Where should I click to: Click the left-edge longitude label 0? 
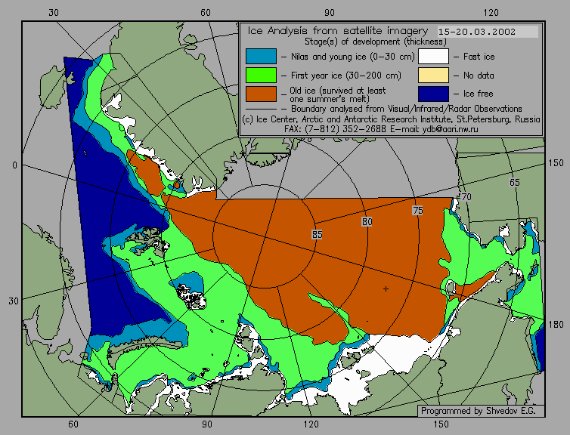(x=14, y=165)
